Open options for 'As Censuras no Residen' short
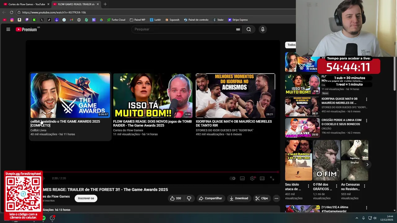The width and height of the screenshot is (397, 223). tap(364, 186)
